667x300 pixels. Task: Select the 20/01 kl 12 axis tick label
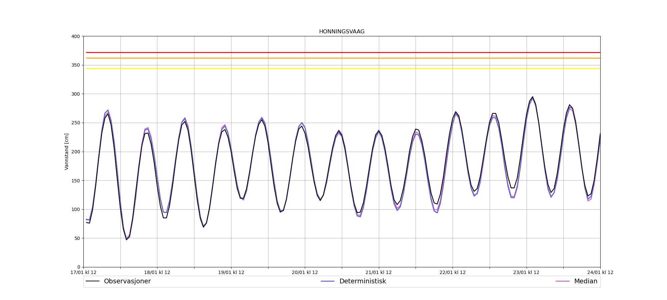(x=305, y=272)
